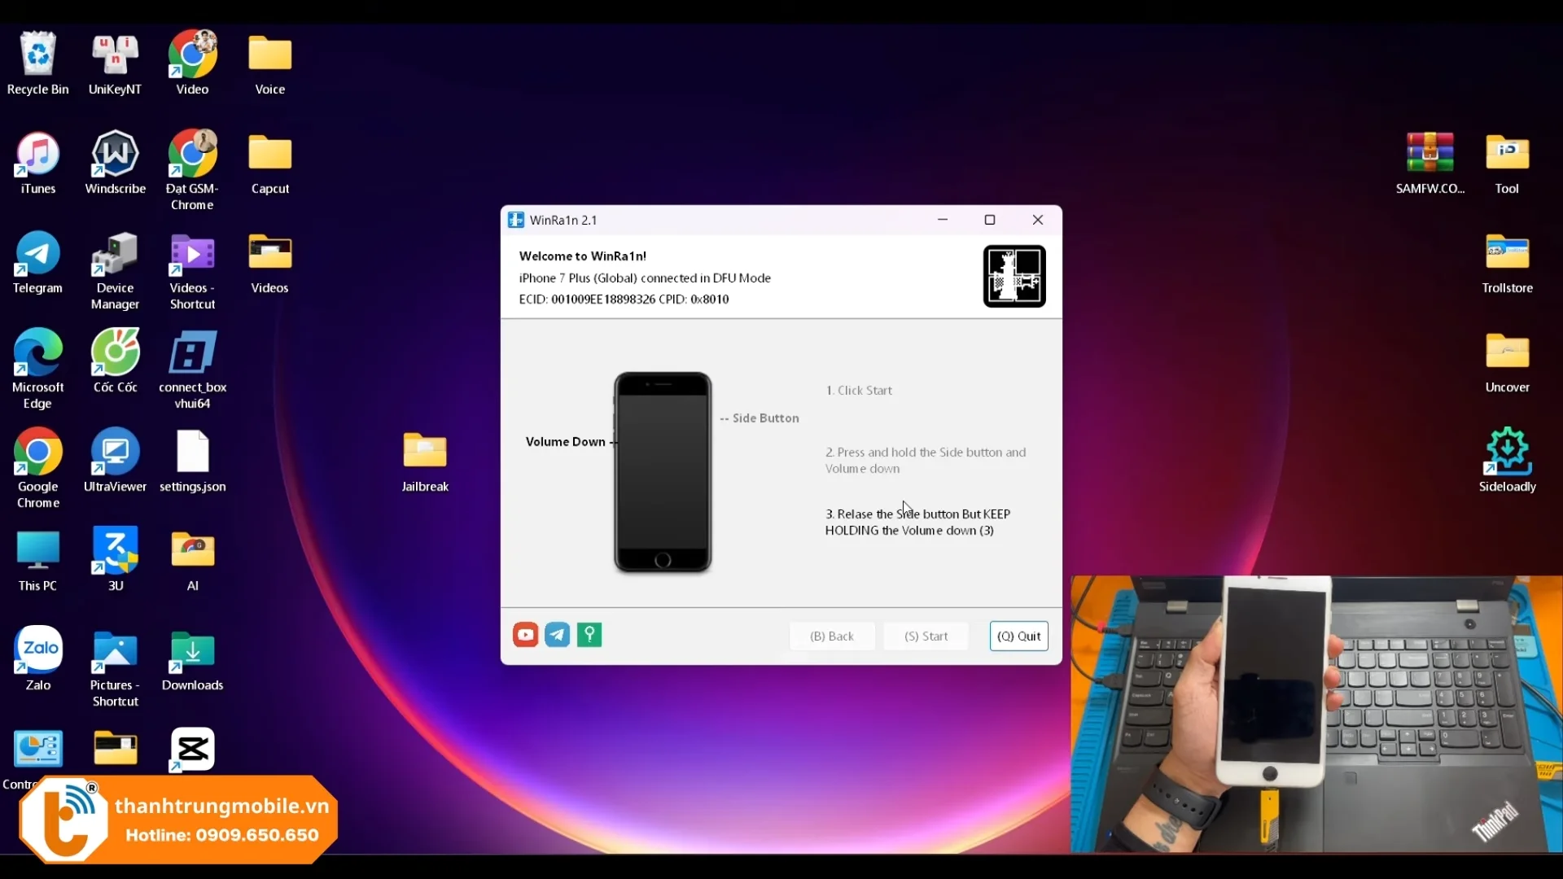Maximize the WinRa1n 2.1 window
Screen dimensions: 1563x879
click(x=990, y=220)
